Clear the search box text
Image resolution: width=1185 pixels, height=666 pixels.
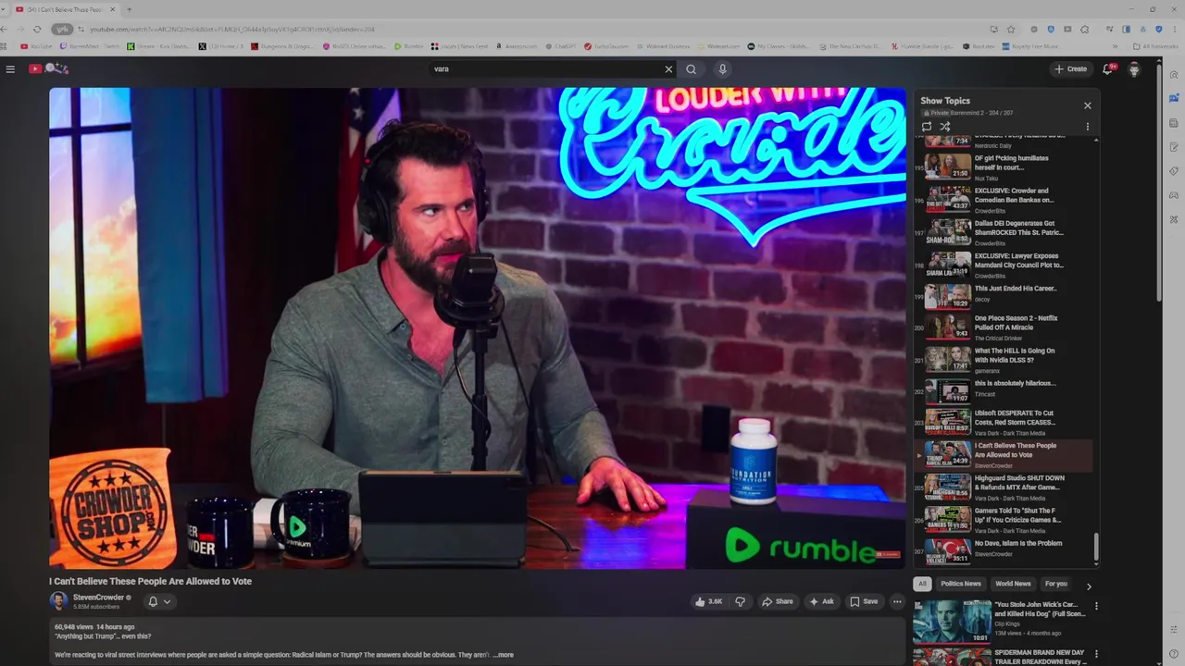(x=668, y=68)
